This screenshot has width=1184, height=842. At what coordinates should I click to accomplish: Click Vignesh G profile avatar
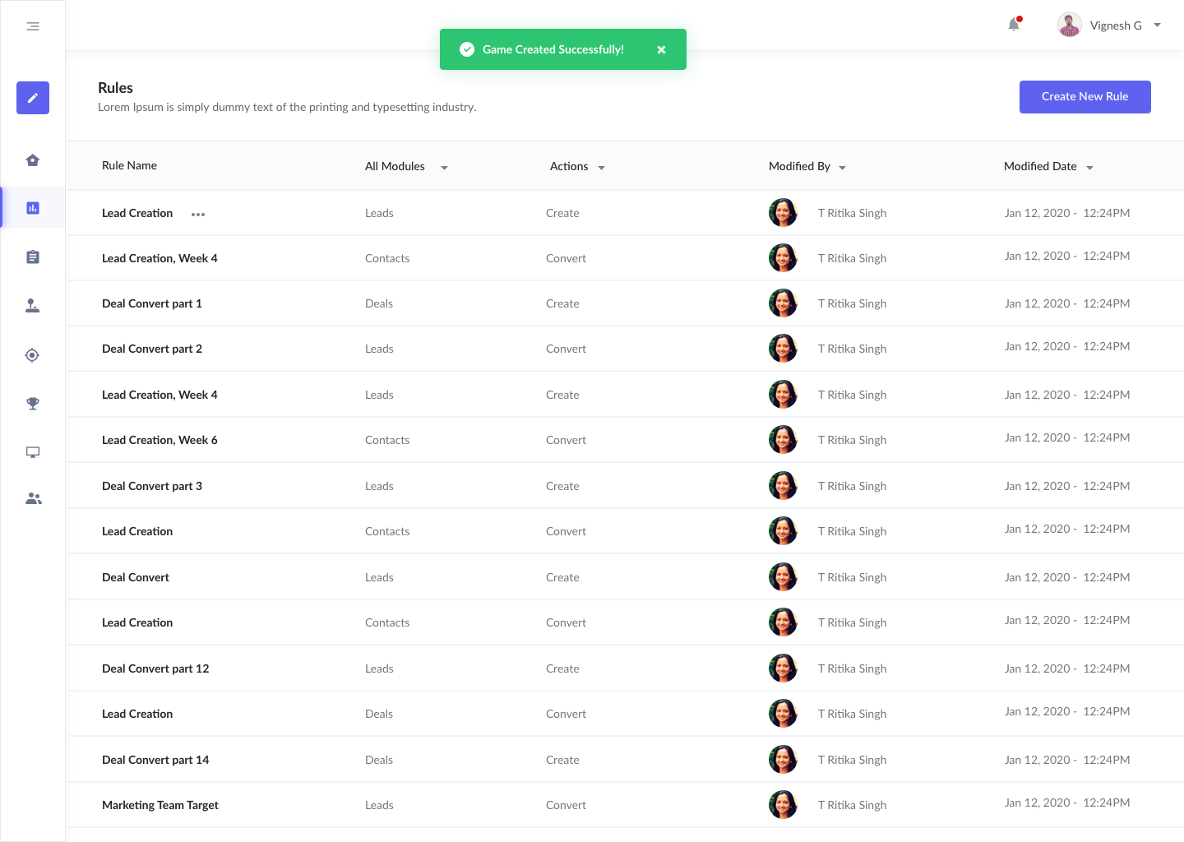1070,25
